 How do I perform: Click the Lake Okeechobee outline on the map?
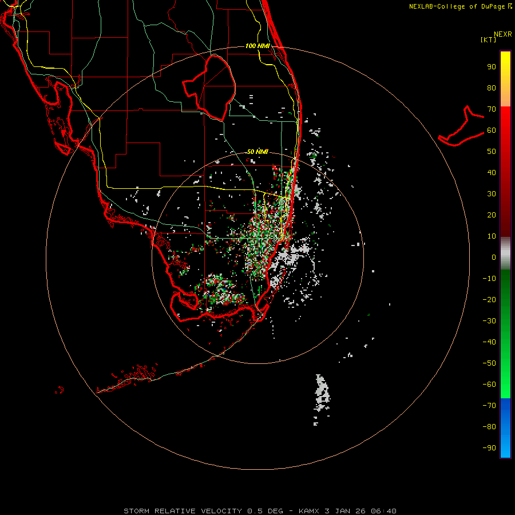click(209, 87)
